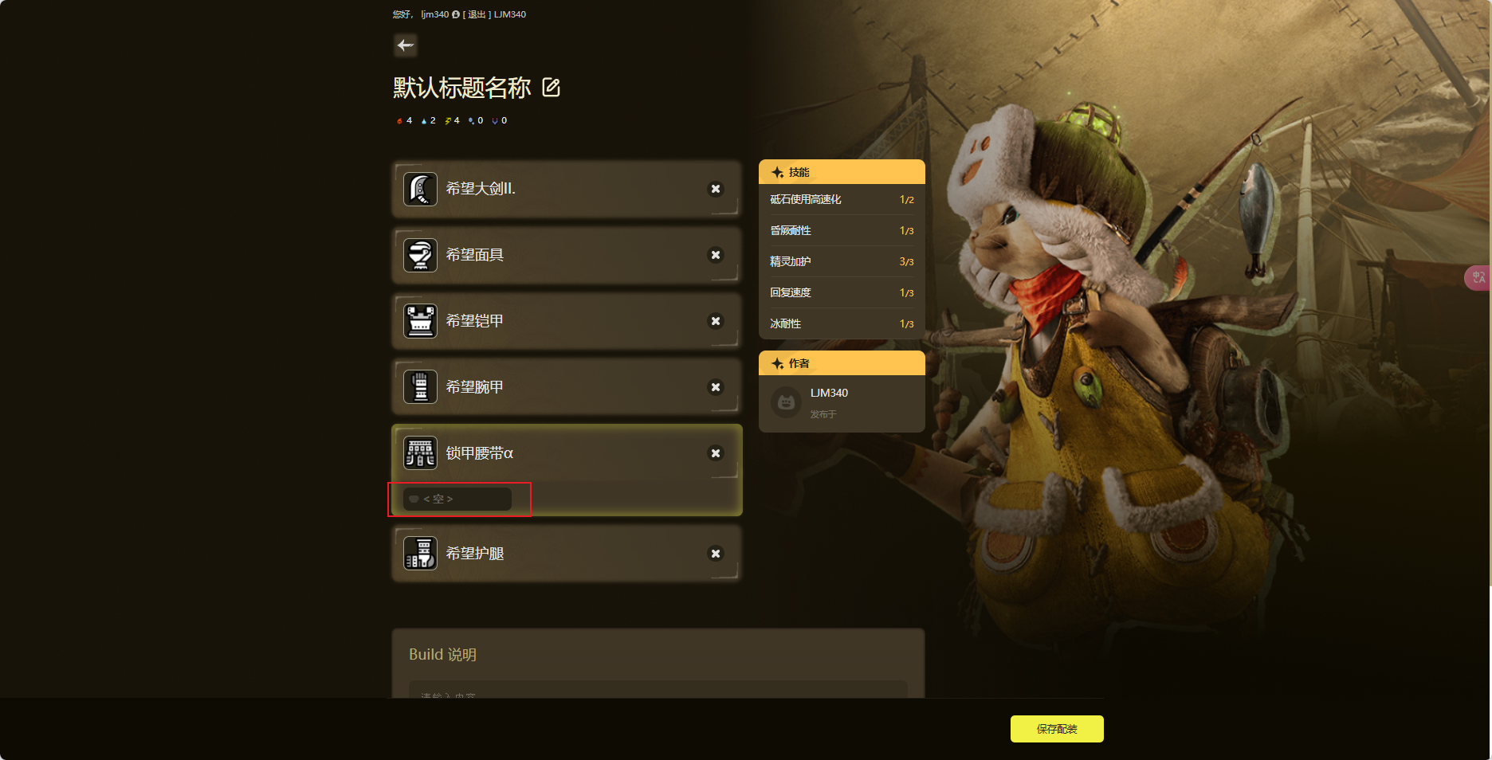The height and width of the screenshot is (760, 1492).
Task: Click the 锁甲腰带α waist armor icon
Action: click(x=420, y=454)
